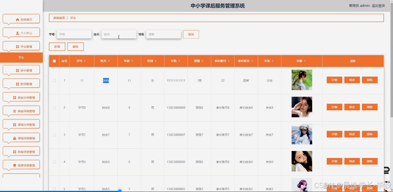
Task: Focus the 学号 search input field
Action: [x=74, y=34]
